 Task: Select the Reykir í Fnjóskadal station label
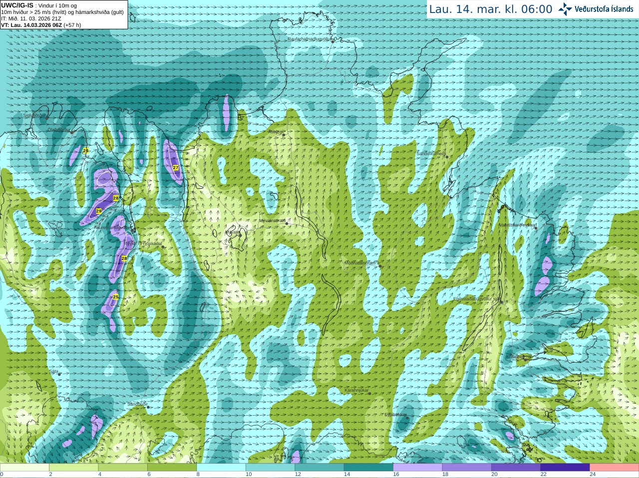tap(143, 244)
